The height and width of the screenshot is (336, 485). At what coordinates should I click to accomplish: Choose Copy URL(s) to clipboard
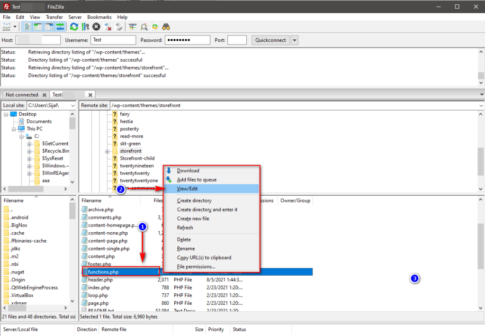[x=212, y=257]
